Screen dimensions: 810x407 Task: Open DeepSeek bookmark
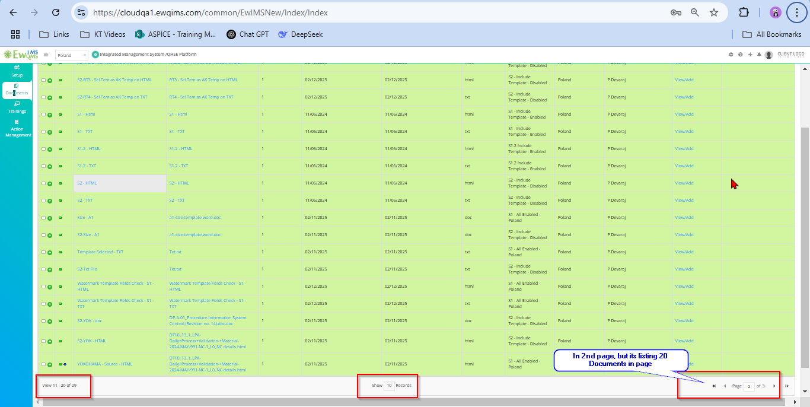click(x=301, y=34)
